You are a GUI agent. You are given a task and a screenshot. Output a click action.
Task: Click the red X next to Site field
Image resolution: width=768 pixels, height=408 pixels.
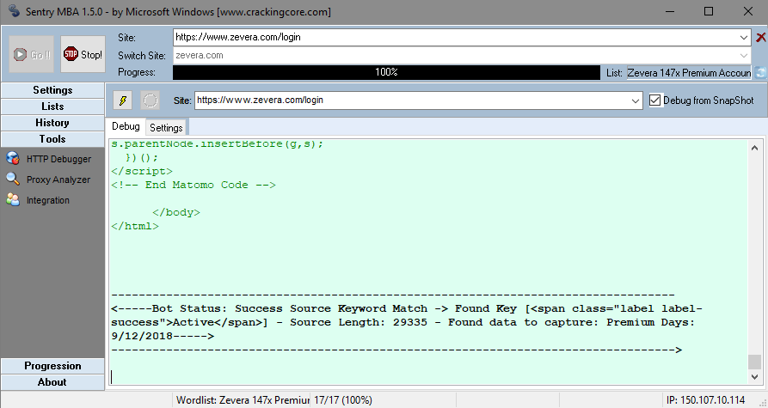point(760,37)
